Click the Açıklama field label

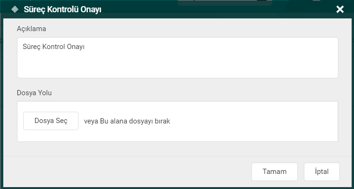[x=31, y=29]
